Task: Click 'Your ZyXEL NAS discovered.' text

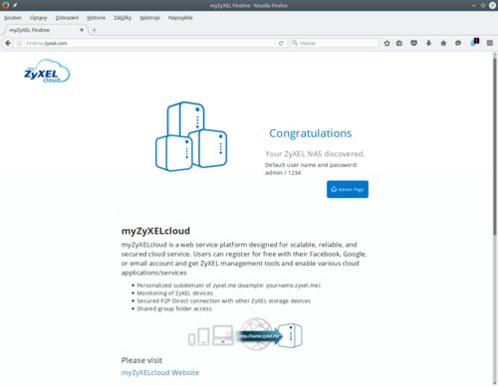Action: pyautogui.click(x=315, y=154)
